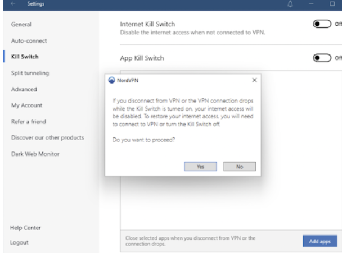Screen dimensions: 342x253
Task: Click the Settings title text
Action: [x=36, y=4]
